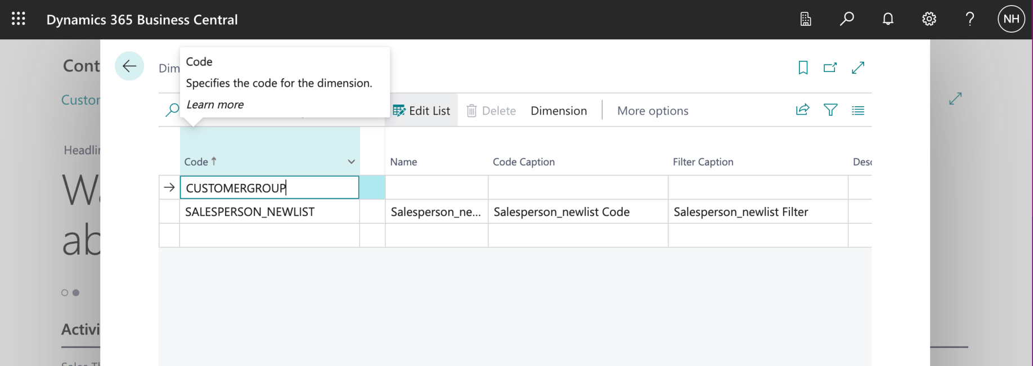Expand the page to full width
1033x366 pixels.
(858, 68)
